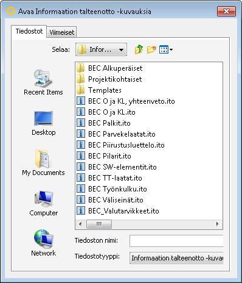Screen dimensions: 242x283
Task: Open Tiedostotyyppi file type dropdown
Action: (x=176, y=258)
